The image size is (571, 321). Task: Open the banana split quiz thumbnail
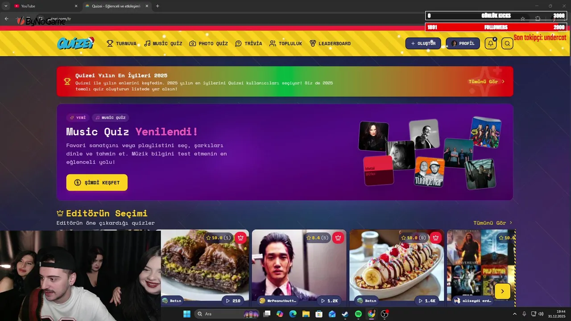[x=397, y=265]
